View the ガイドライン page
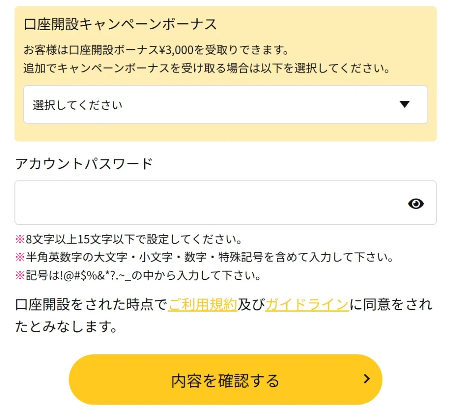 (307, 305)
